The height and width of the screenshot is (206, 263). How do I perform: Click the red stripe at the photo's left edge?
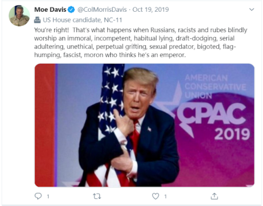[x=45, y=125]
